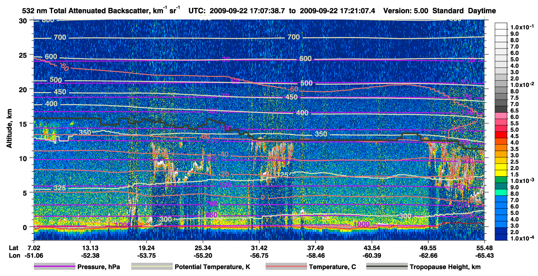538x276 pixels.
Task: Click the Potential Temperature legend line swatch
Action: (151, 267)
